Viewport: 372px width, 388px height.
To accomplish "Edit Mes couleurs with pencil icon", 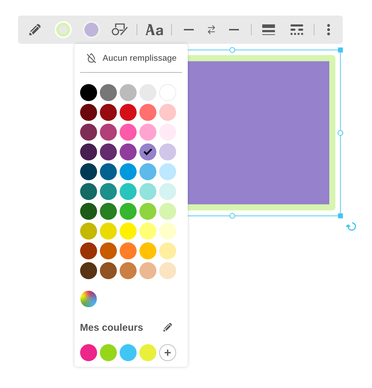I will coord(168,327).
